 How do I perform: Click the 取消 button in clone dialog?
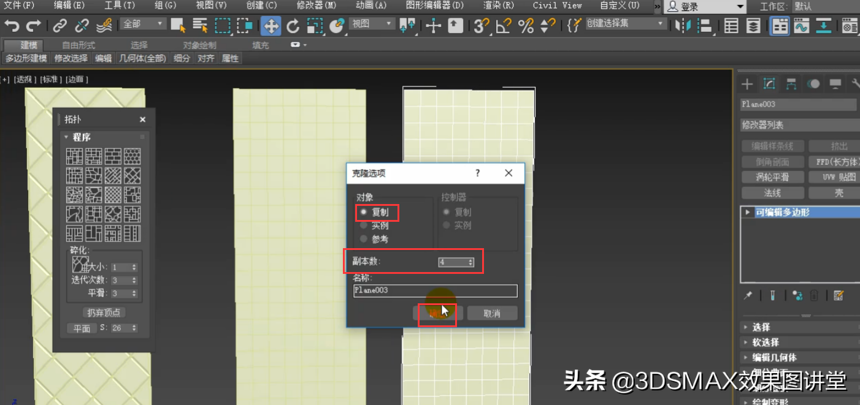pyautogui.click(x=492, y=313)
